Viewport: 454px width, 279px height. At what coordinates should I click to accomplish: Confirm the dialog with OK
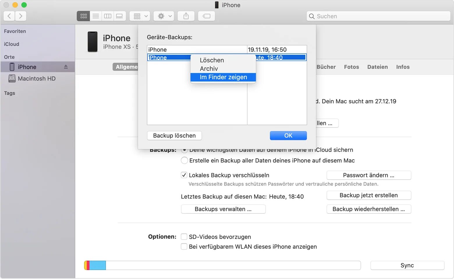[x=288, y=135]
